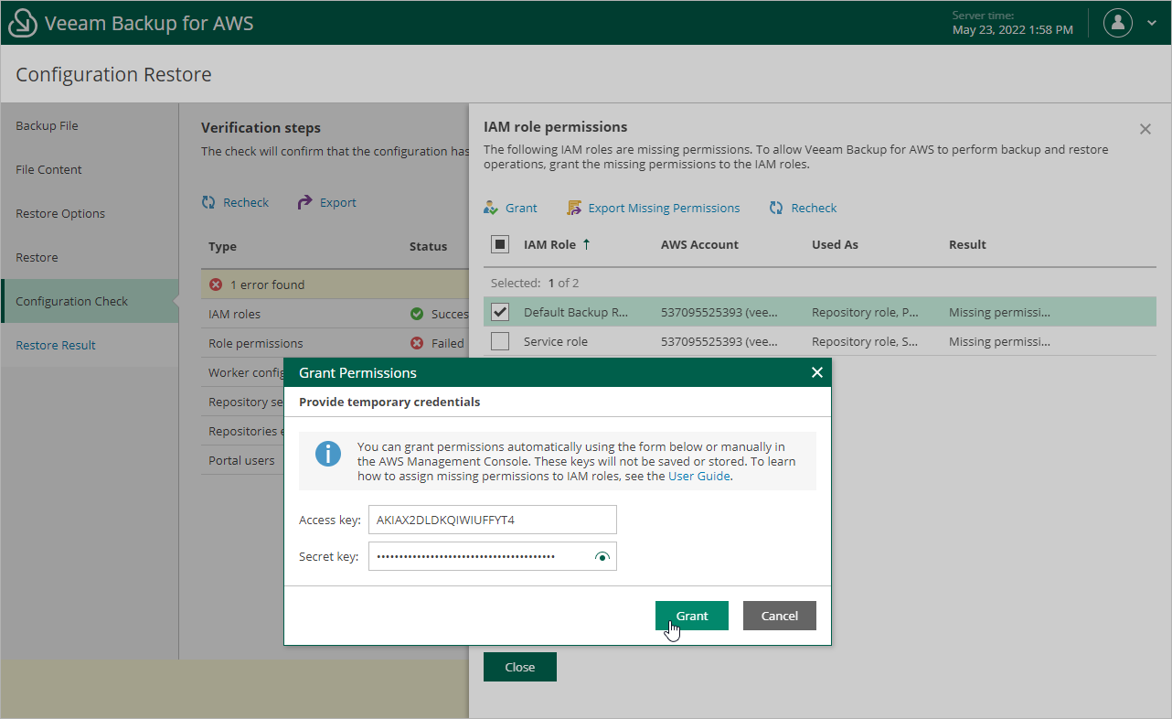Expand the account dropdown chevron
Image resolution: width=1172 pixels, height=719 pixels.
1152,23
